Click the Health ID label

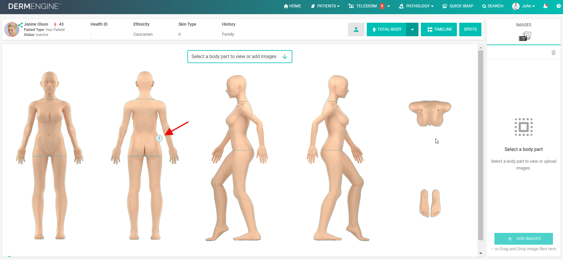pyautogui.click(x=99, y=24)
